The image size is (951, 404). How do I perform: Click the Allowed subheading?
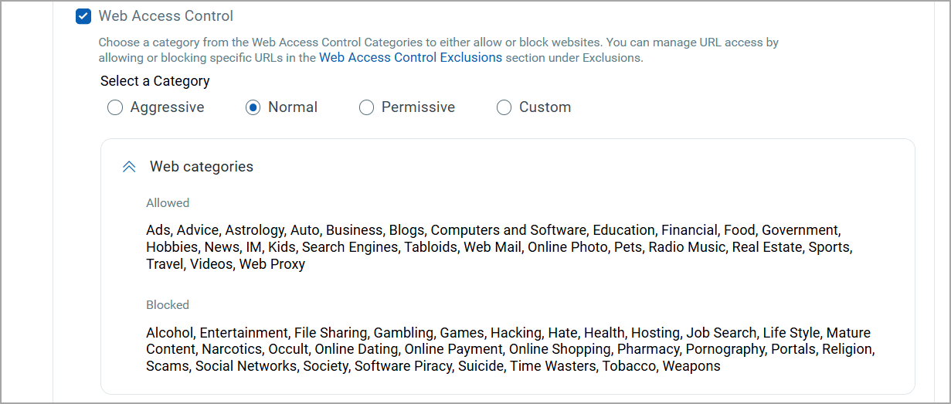[x=168, y=203]
